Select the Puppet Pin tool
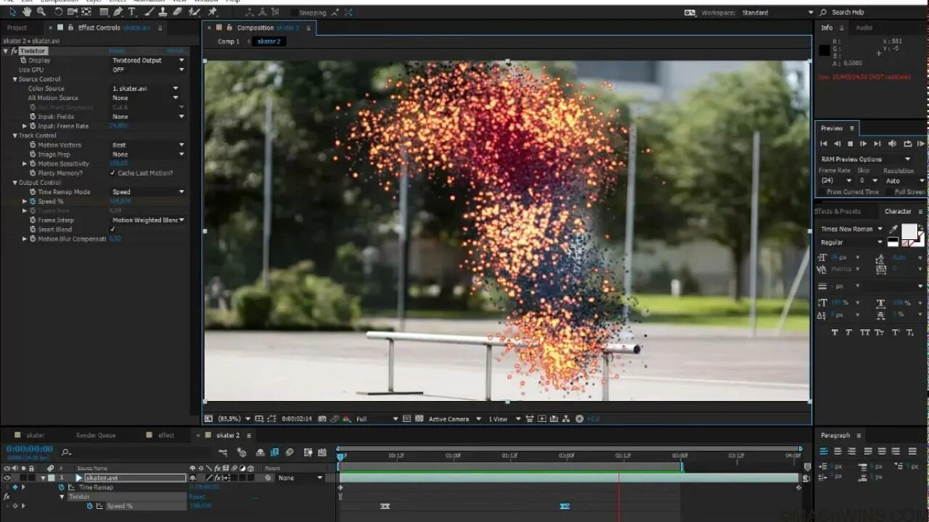Screen dimensions: 929x522 [212, 12]
